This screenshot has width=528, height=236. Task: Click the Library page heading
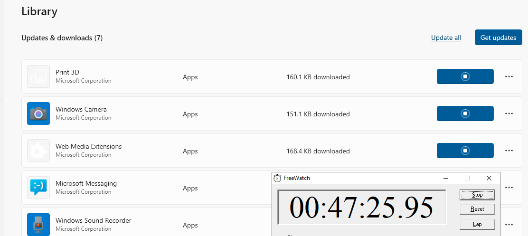point(39,11)
